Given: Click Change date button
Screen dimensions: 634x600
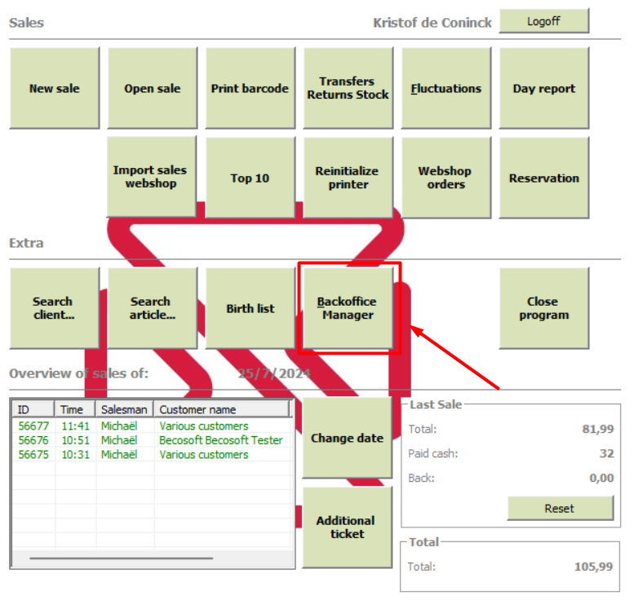Looking at the screenshot, I should tap(348, 438).
